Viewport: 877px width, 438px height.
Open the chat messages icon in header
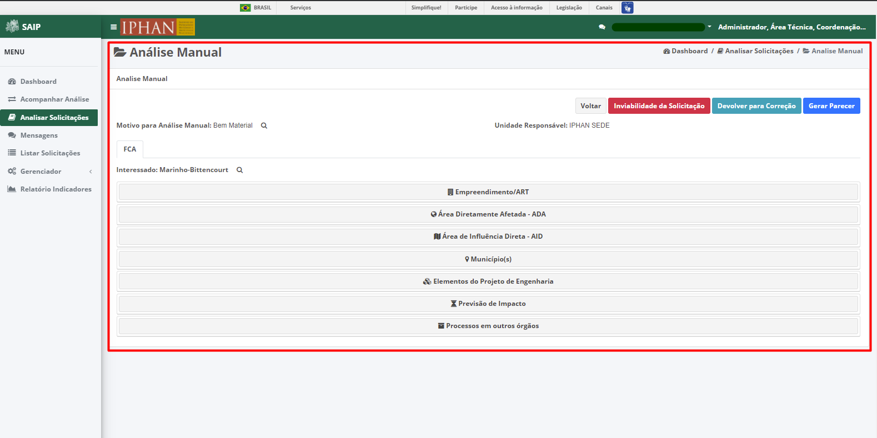click(602, 27)
